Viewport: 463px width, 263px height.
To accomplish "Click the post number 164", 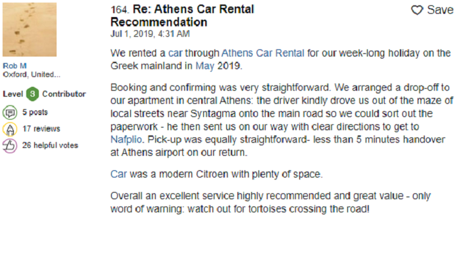I will (120, 10).
